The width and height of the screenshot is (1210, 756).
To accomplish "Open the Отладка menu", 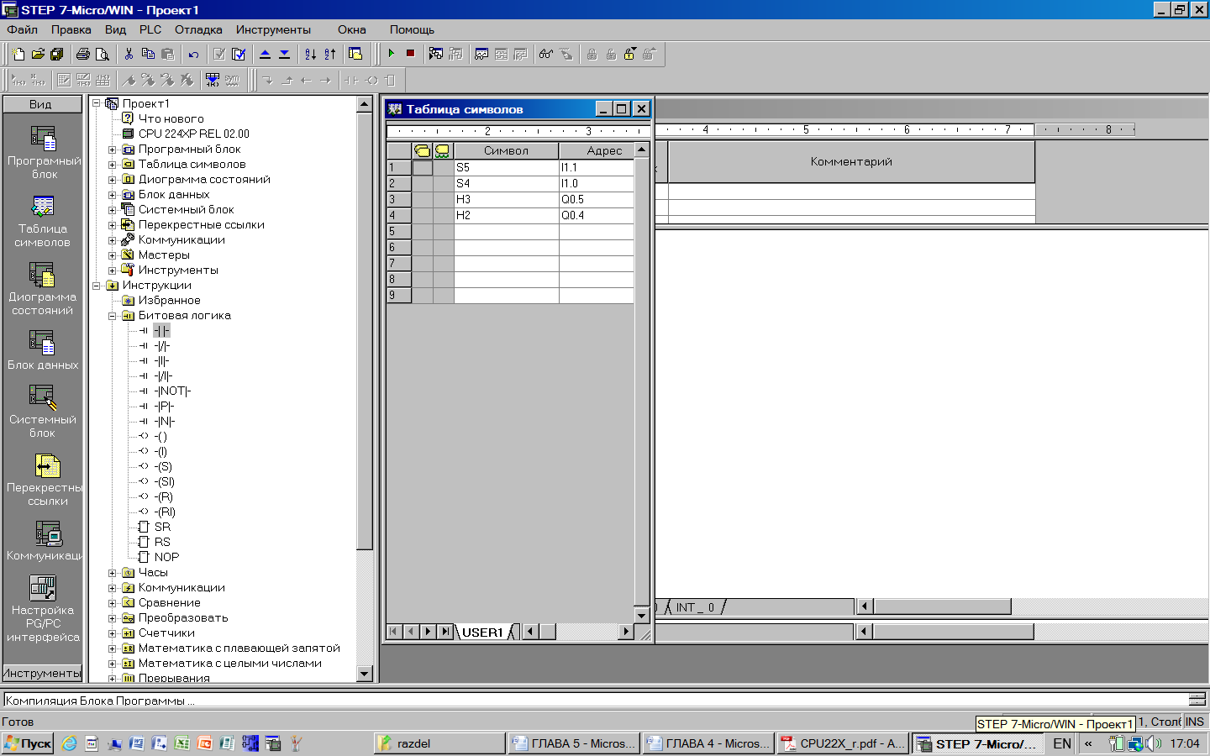I will tap(198, 29).
